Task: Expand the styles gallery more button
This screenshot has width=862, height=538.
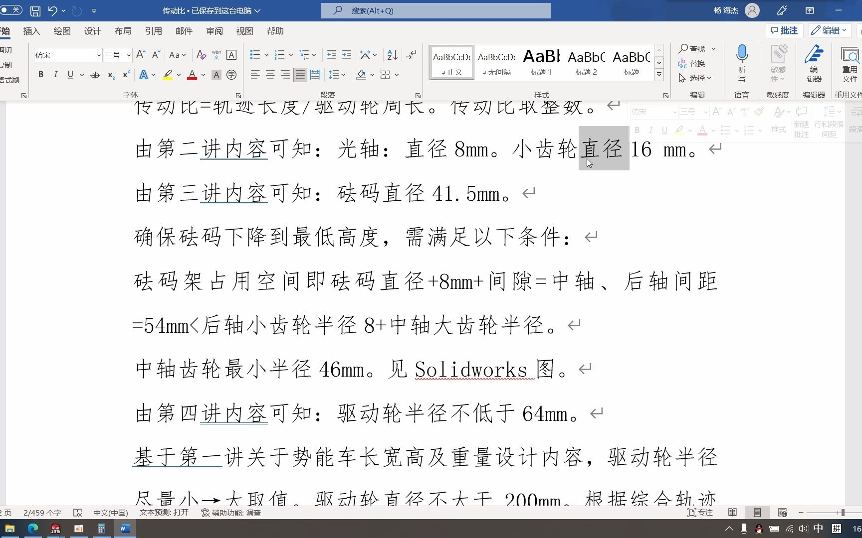Action: point(659,75)
